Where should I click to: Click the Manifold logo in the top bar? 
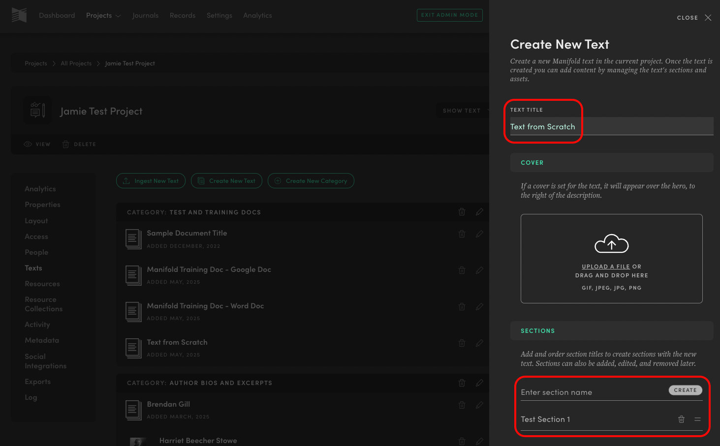19,15
